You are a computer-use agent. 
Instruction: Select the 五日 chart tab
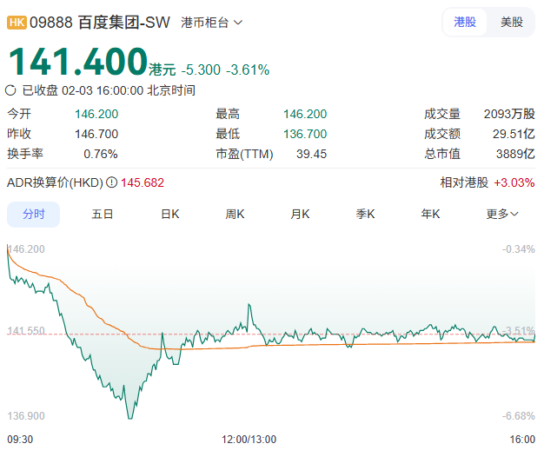pyautogui.click(x=102, y=214)
